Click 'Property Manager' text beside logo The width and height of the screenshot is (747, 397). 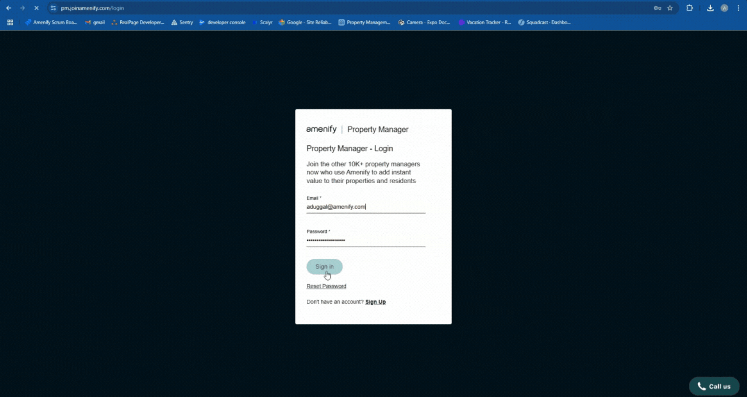click(x=378, y=129)
